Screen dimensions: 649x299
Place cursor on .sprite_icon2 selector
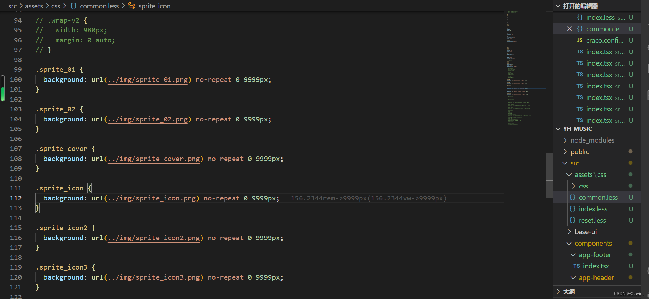click(61, 228)
